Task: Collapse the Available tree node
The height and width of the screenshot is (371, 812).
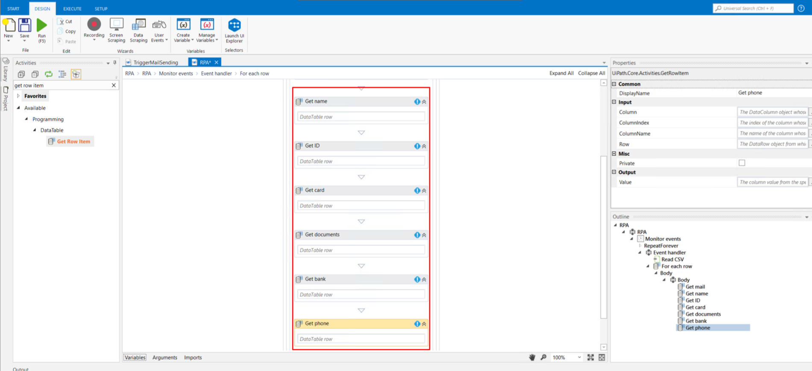Action: click(x=18, y=108)
